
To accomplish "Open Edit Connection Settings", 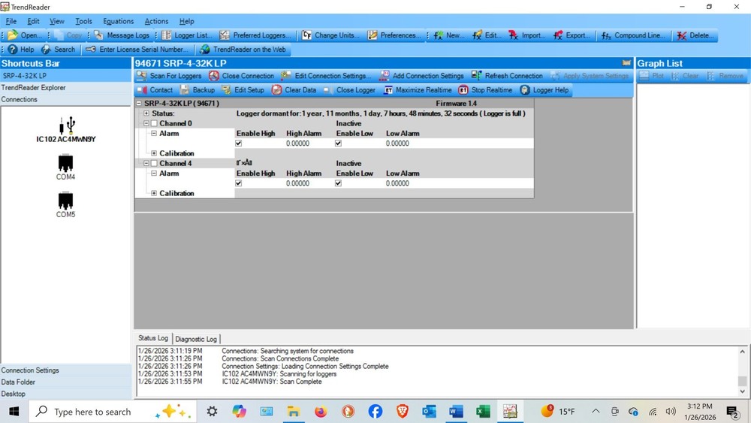I will [326, 76].
